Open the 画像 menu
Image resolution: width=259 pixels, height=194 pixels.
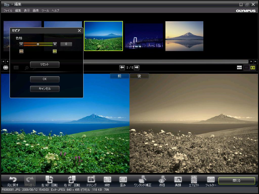(x=36, y=11)
